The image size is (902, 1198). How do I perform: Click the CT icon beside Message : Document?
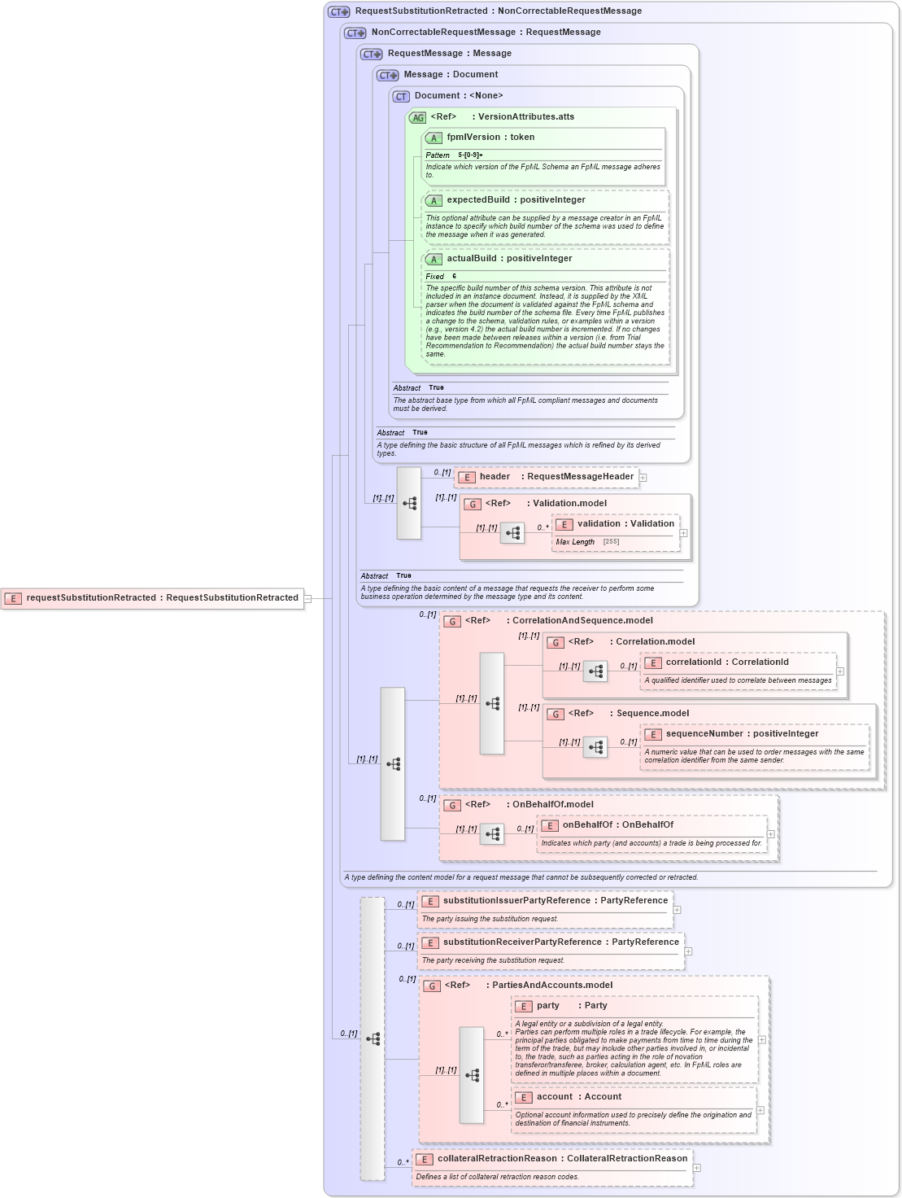(388, 75)
